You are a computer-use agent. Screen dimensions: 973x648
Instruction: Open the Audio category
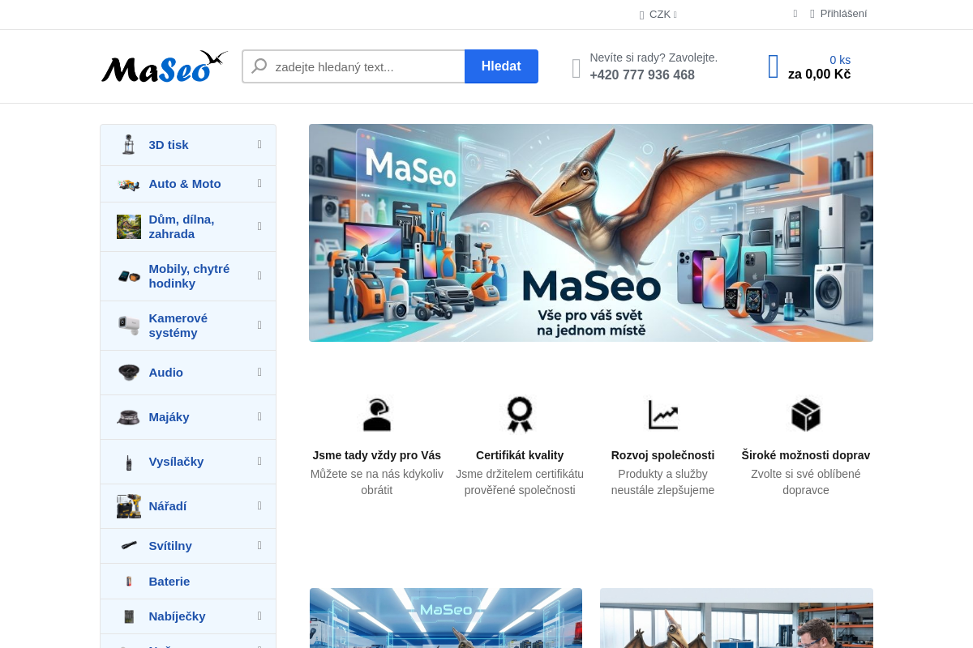[x=188, y=373]
